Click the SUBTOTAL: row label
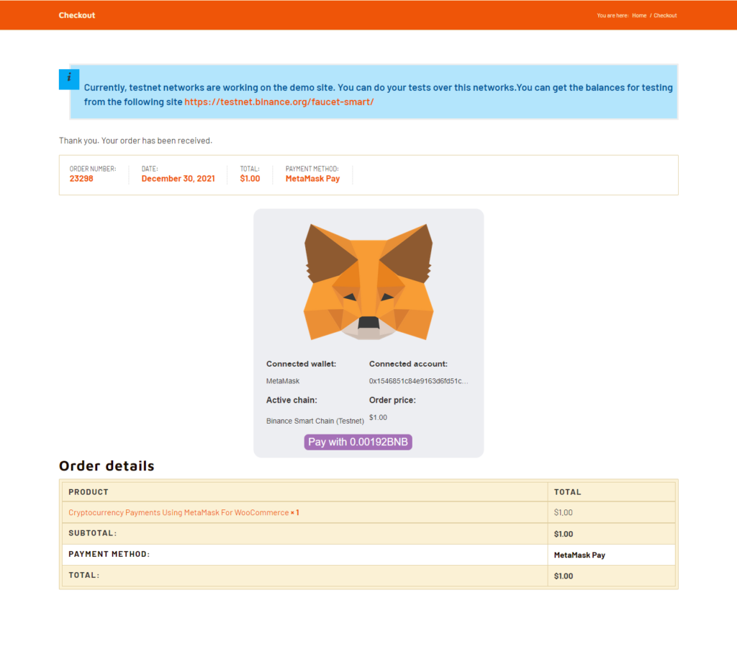Image resolution: width=737 pixels, height=647 pixels. pyautogui.click(x=93, y=533)
